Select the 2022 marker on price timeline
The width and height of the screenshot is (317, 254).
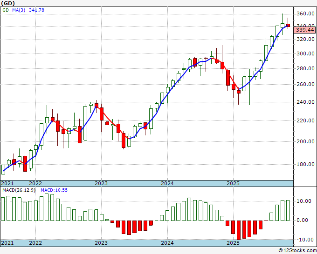[x=35, y=183]
